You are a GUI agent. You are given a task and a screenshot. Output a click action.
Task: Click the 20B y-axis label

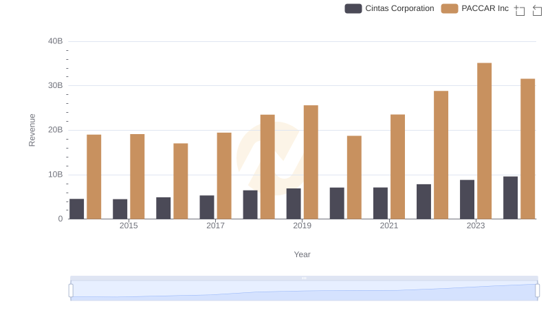point(56,130)
